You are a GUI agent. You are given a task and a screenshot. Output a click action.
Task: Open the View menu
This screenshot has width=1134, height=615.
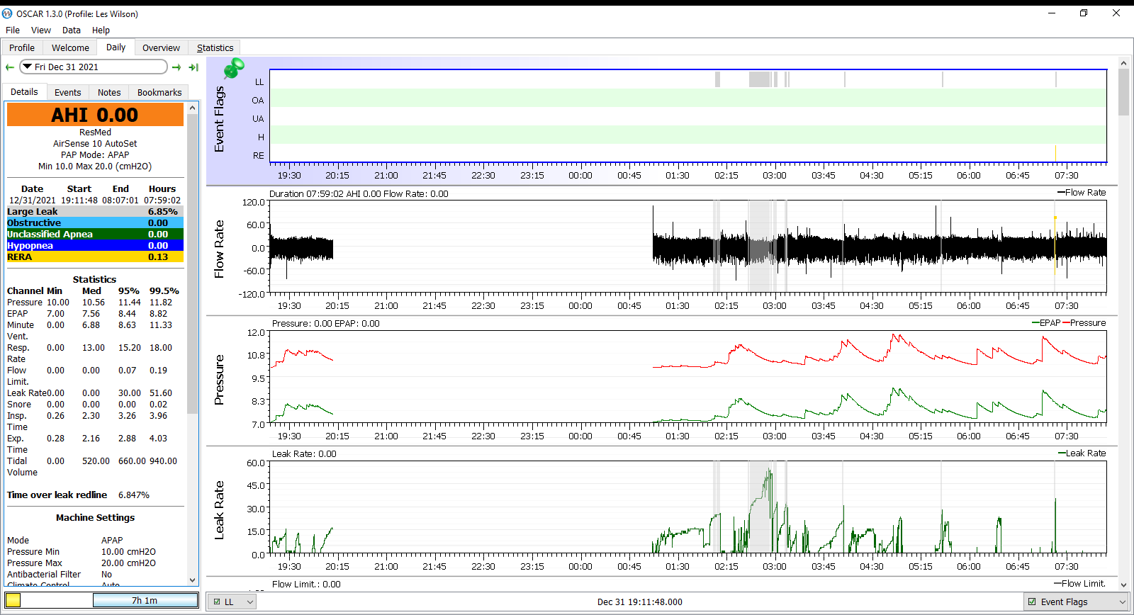[x=41, y=30]
